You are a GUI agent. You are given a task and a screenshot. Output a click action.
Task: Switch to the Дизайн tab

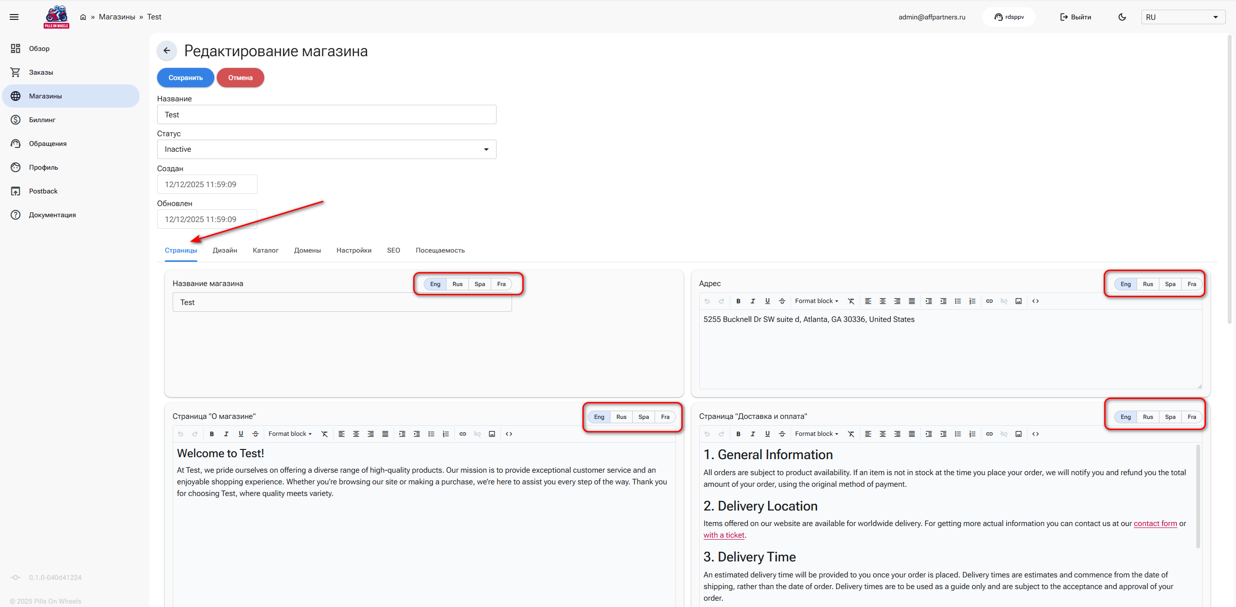tap(225, 250)
